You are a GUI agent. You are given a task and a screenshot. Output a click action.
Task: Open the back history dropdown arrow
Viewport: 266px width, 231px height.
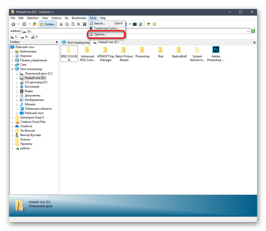click(18, 24)
